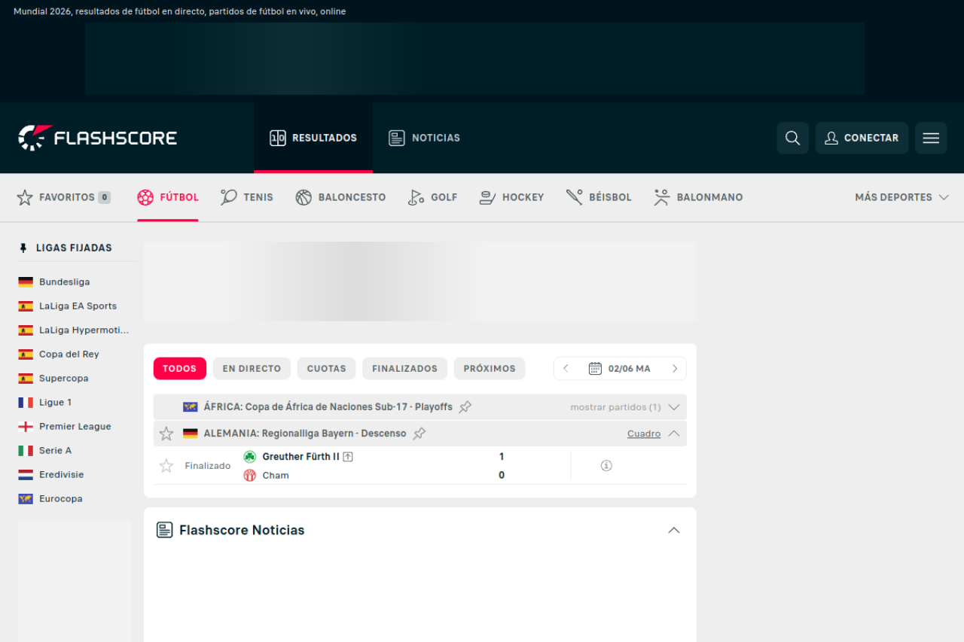
Task: Click the Favoritos count badge 0
Action: point(105,197)
